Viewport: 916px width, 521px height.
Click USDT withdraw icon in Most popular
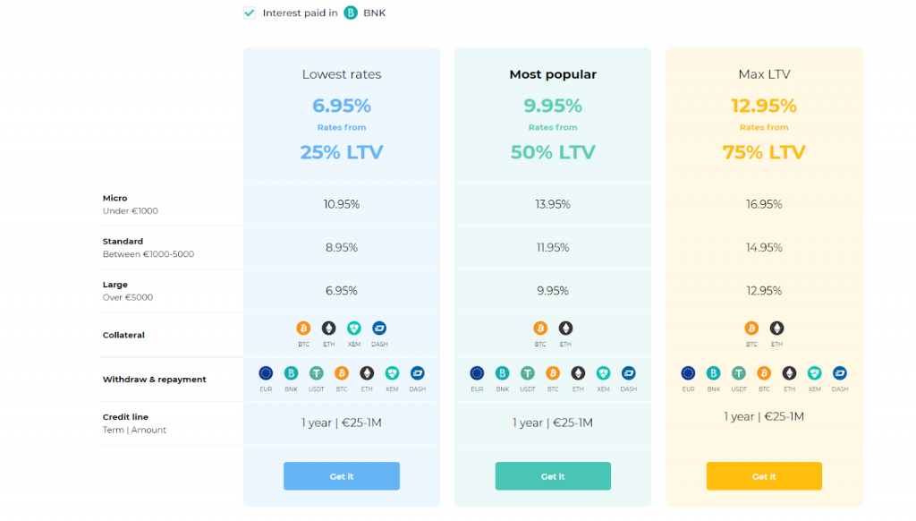tap(528, 373)
